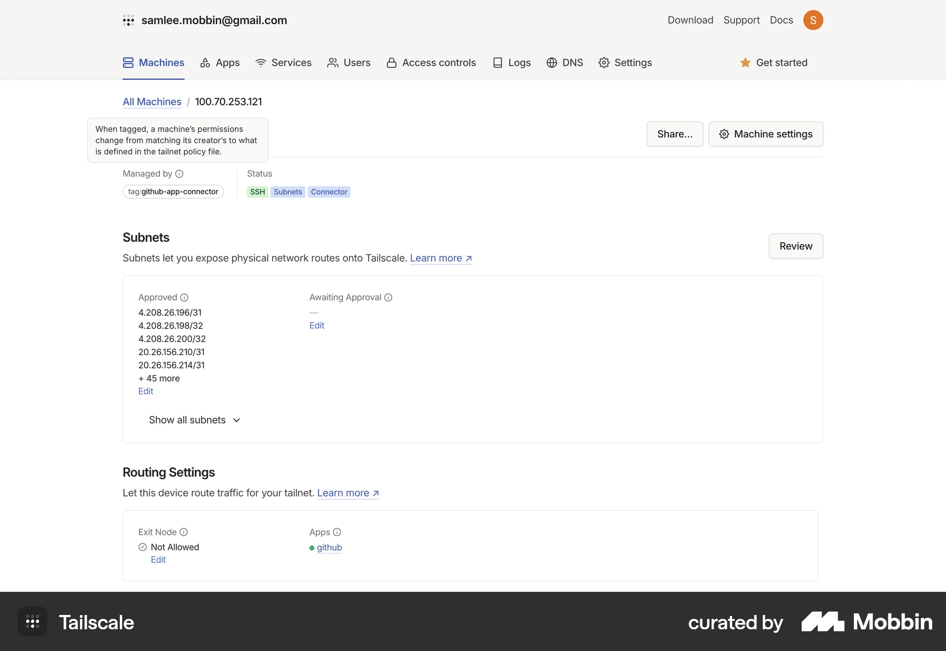
Task: Select the Logs book icon
Action: [498, 63]
